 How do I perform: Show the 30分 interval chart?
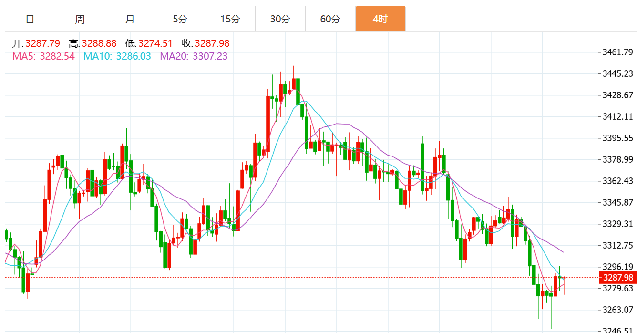(280, 19)
